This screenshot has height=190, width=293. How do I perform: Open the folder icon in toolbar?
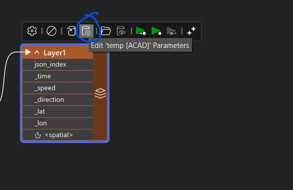(106, 31)
